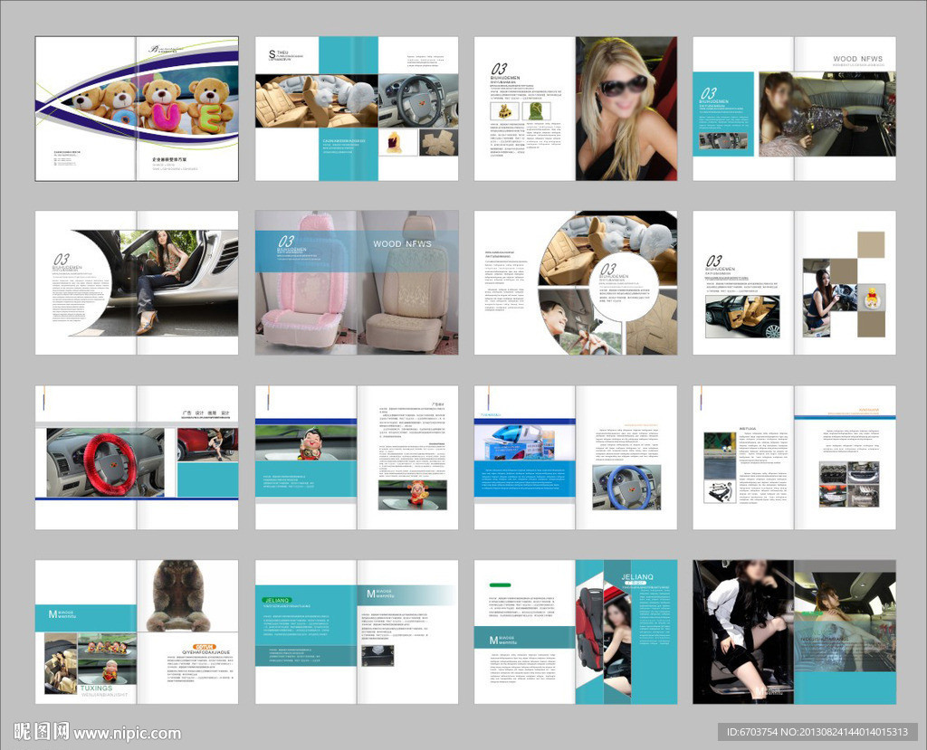Image resolution: width=927 pixels, height=750 pixels.
Task: Click the figurine on dashboard tray lower photo
Action: click(x=412, y=494)
